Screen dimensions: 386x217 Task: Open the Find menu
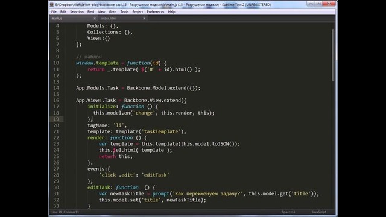pyautogui.click(x=90, y=12)
